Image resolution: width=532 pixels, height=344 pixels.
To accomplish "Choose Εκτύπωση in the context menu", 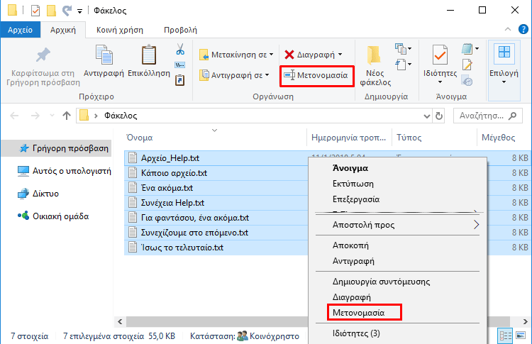I will [353, 184].
